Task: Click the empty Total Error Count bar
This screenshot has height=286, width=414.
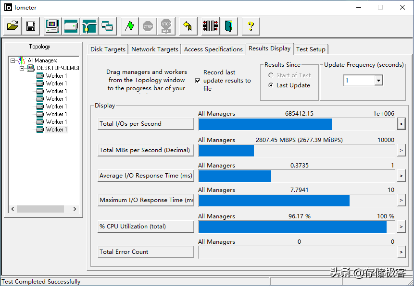Action: point(297,252)
